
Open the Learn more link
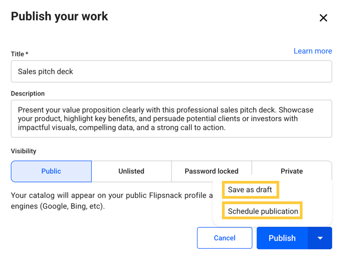coord(313,51)
